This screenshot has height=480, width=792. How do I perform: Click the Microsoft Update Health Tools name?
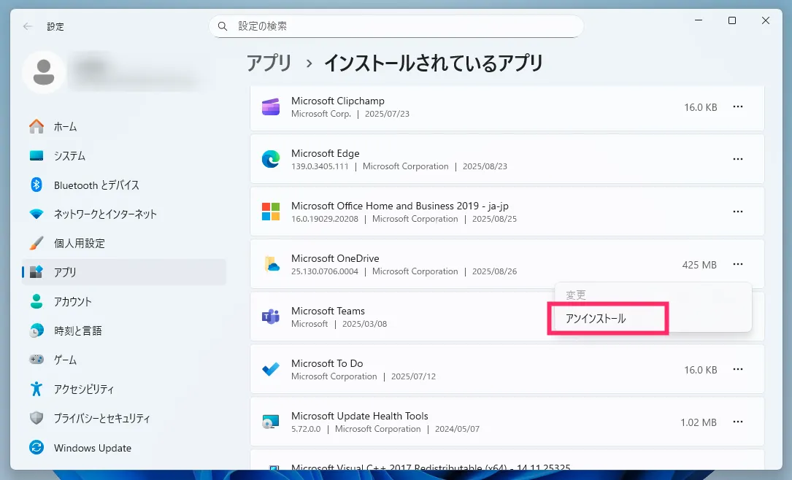(x=360, y=416)
